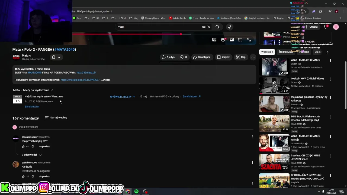Reply to @snikers0000 comment
This screenshot has width=347, height=195.
coord(45,177)
